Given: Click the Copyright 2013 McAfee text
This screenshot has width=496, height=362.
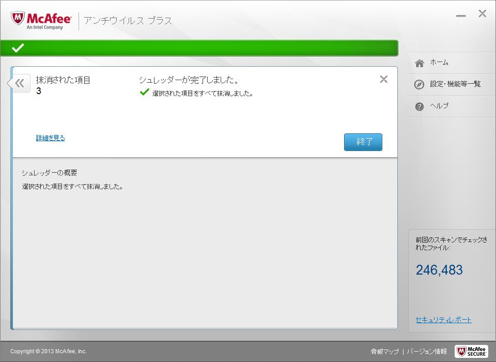Looking at the screenshot, I should pos(49,351).
